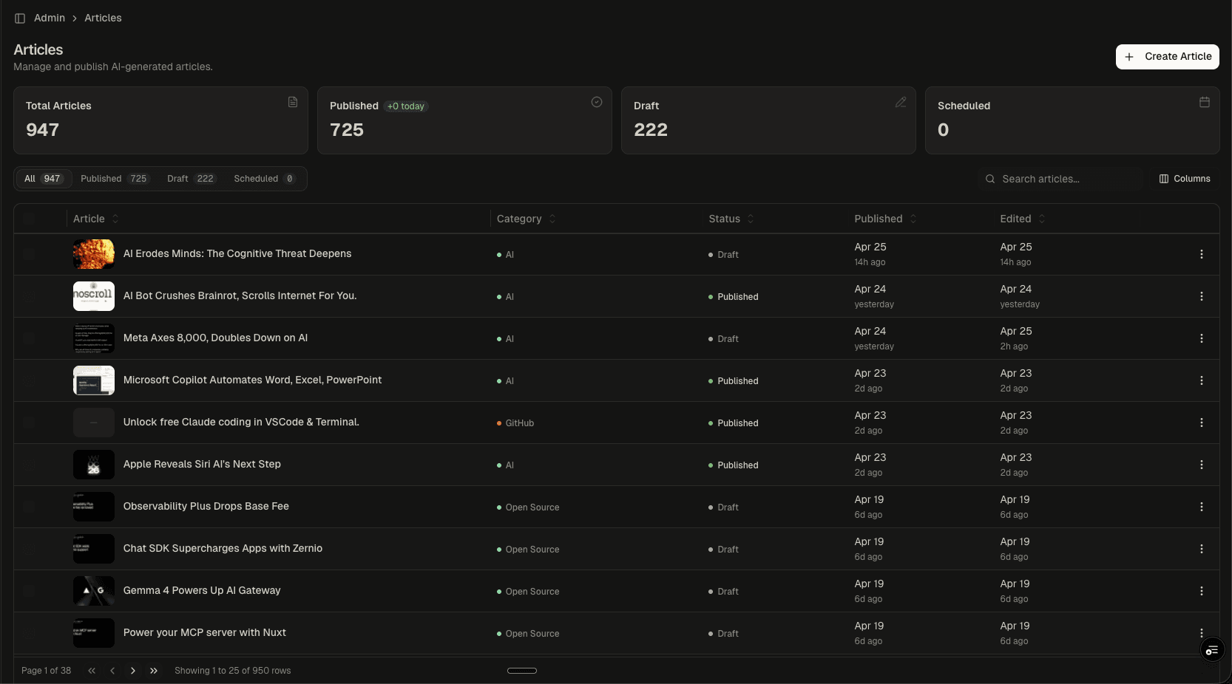Click the horizontal scrollbar handle at table bottom
Screen dimensions: 1232x684
point(521,671)
